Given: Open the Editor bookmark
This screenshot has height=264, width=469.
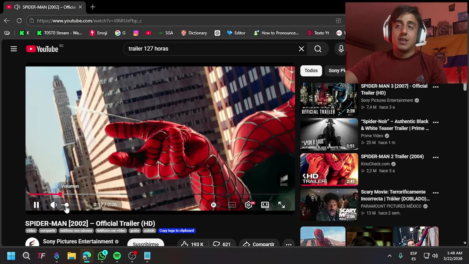Looking at the screenshot, I should click(x=236, y=33).
